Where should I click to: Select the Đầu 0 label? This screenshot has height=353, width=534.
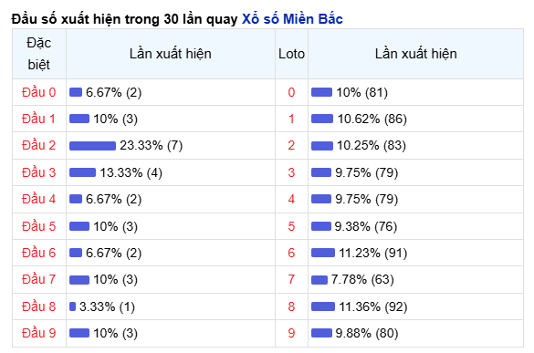[x=39, y=92]
